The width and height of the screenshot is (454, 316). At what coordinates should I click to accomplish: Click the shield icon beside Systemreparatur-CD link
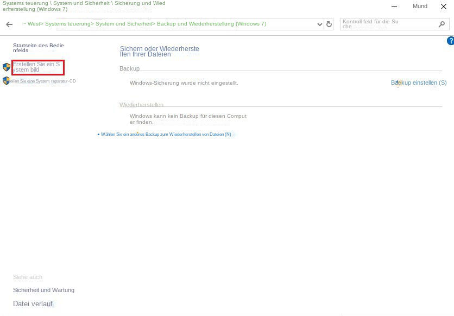click(x=6, y=81)
